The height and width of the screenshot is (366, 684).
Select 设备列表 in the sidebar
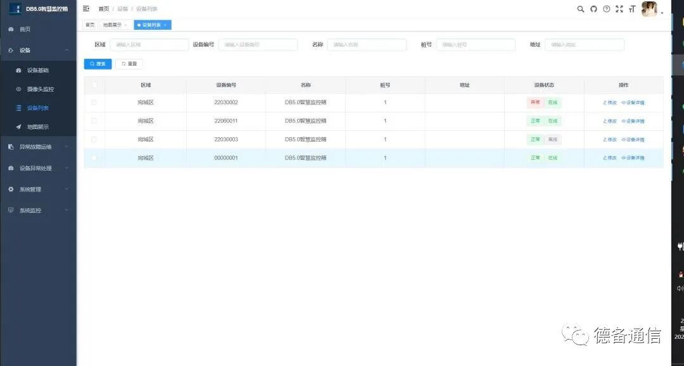point(39,108)
